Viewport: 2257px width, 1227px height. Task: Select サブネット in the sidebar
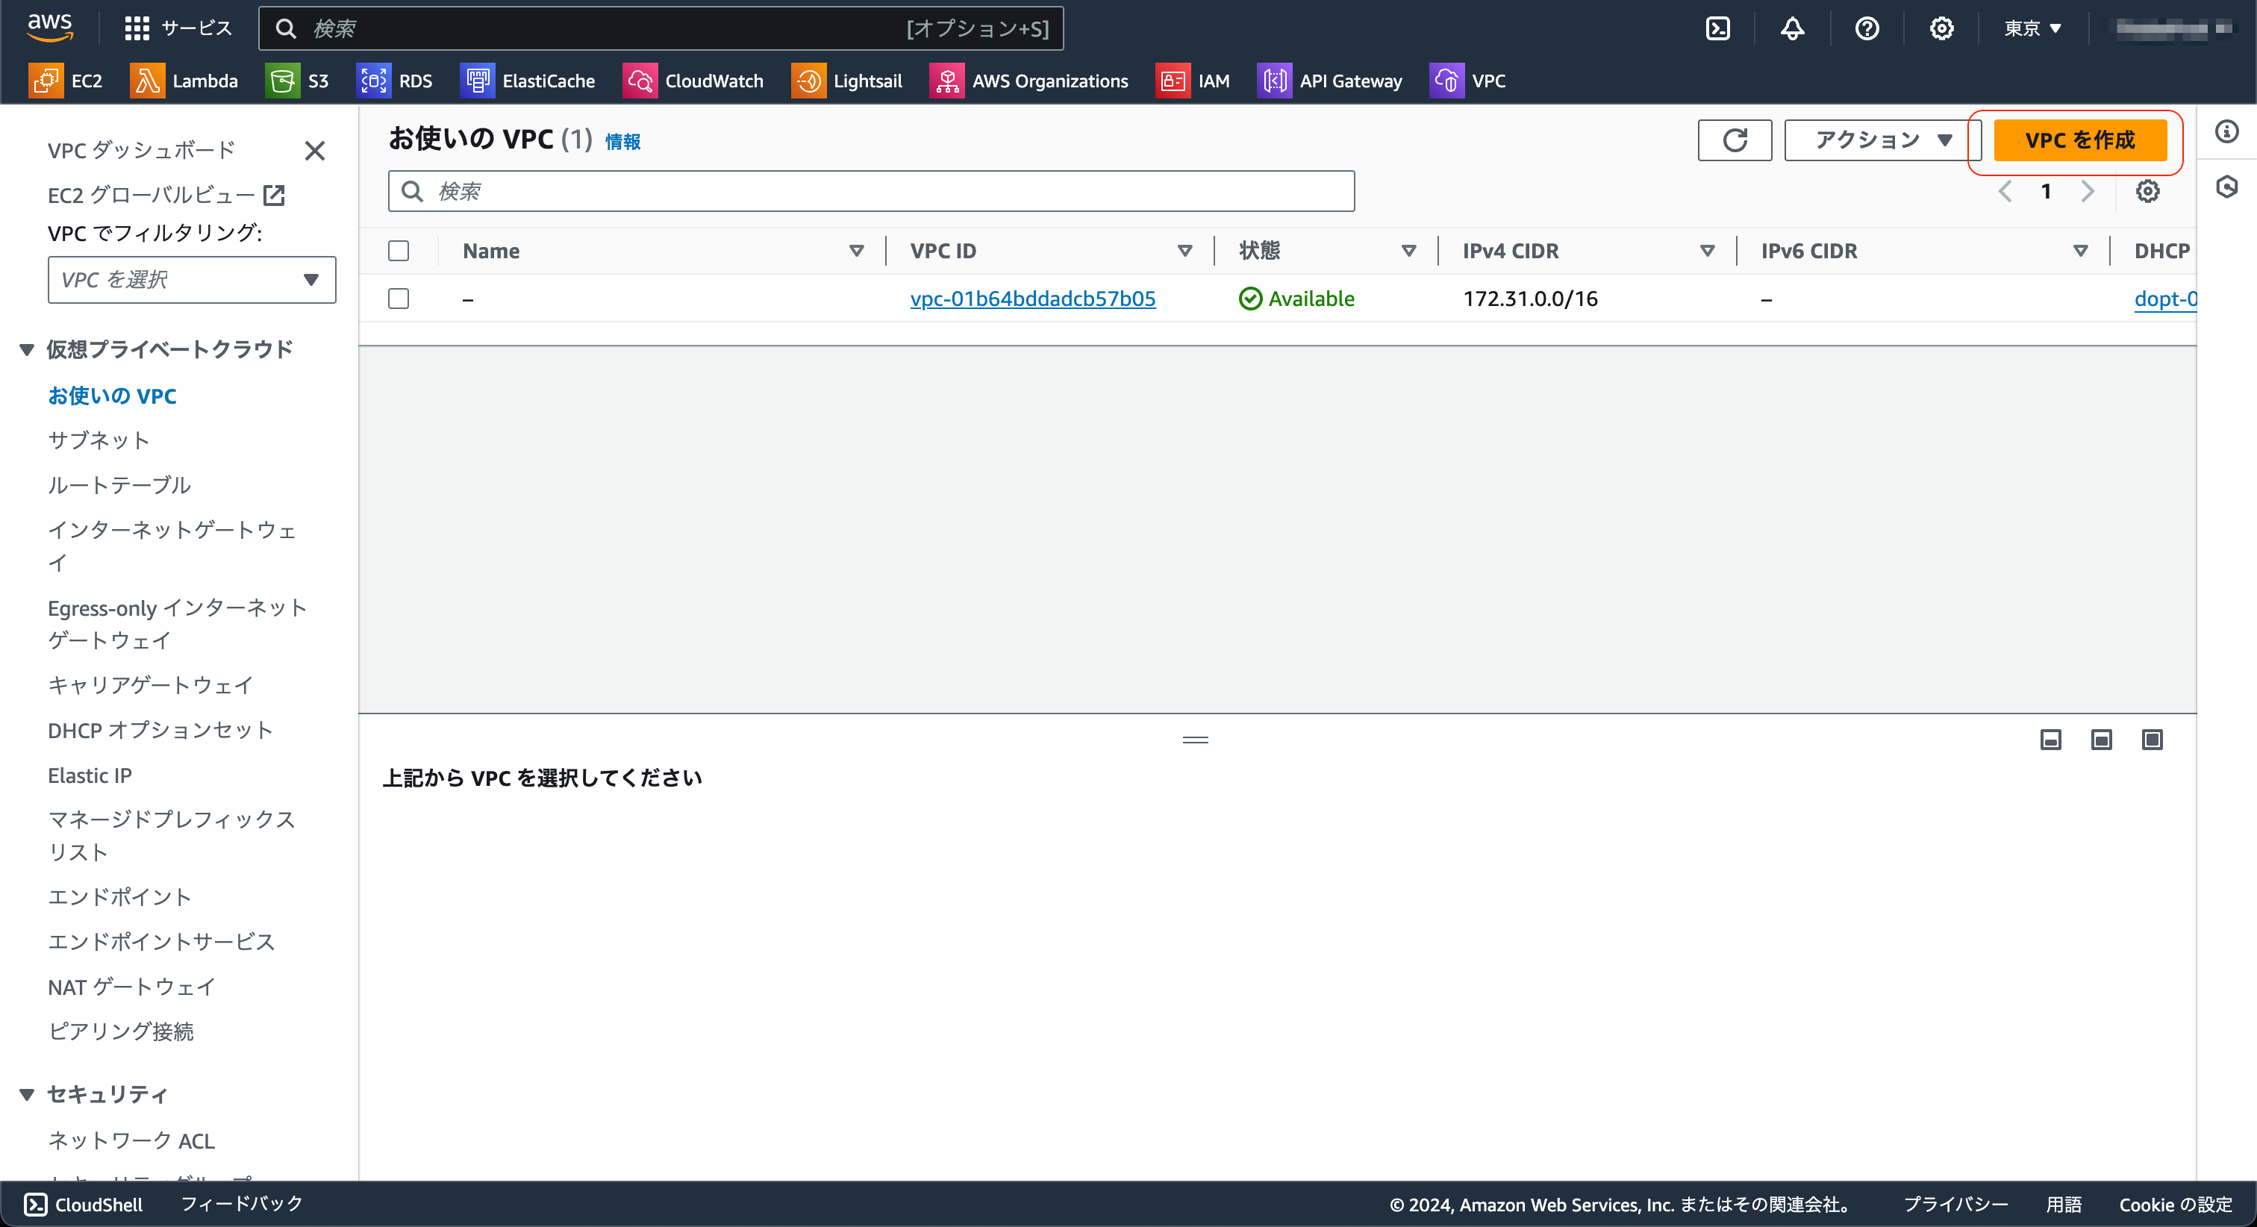point(98,441)
